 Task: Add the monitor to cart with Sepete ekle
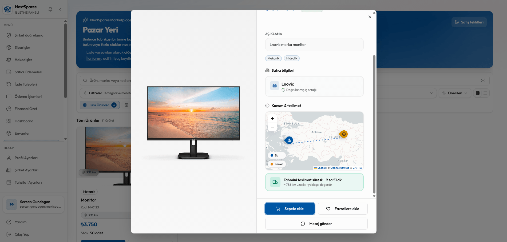290,209
